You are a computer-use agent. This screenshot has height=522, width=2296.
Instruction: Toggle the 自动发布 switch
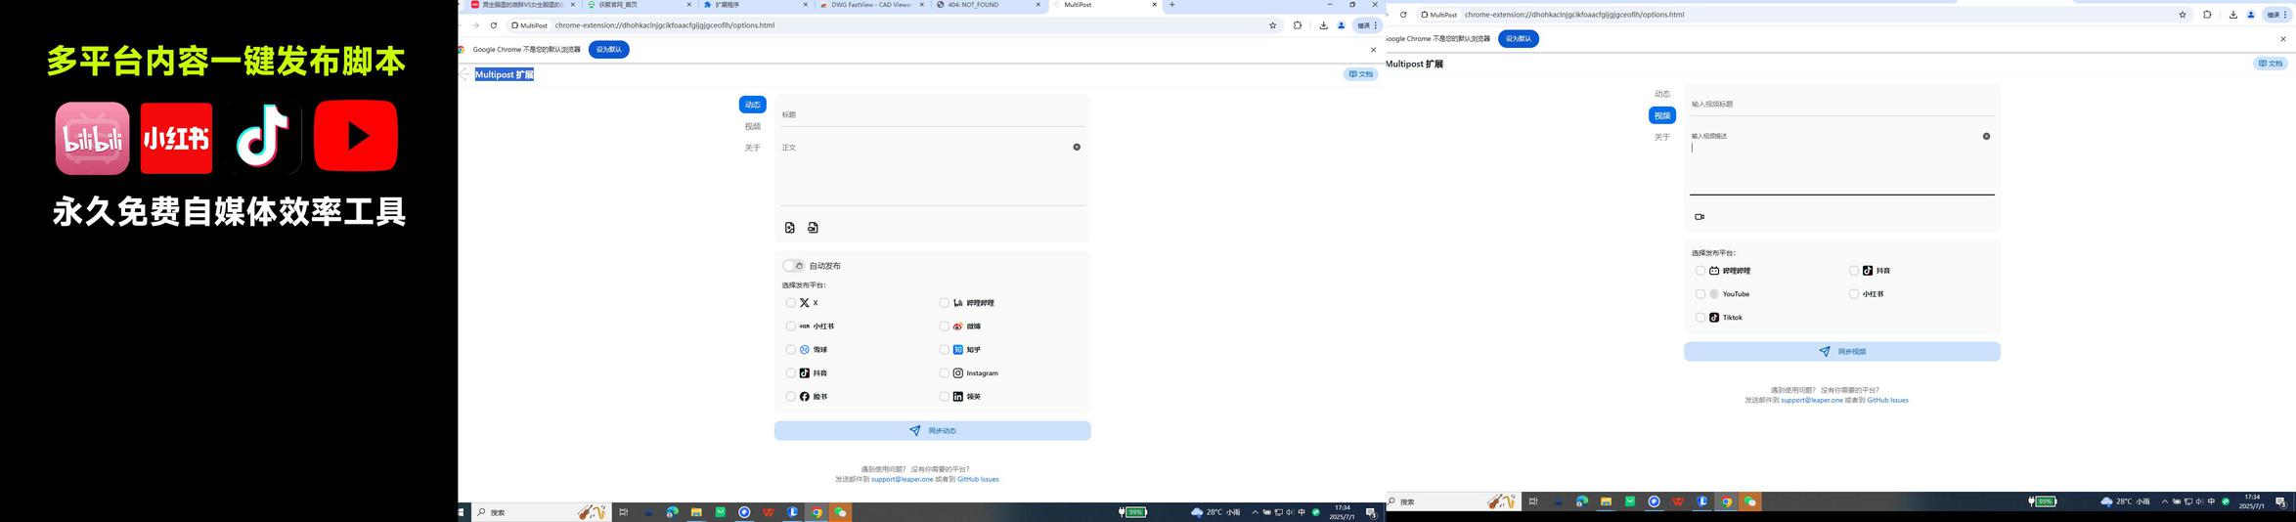coord(793,266)
